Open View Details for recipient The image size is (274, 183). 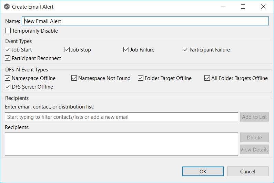pos(254,150)
